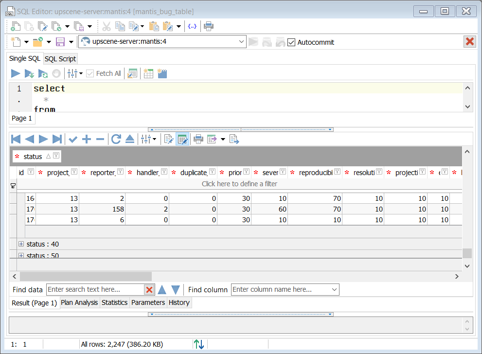482x354 pixels.
Task: Click the Find data search field
Action: pos(95,289)
